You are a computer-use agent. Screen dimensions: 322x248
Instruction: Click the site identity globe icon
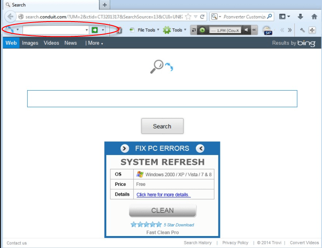(x=21, y=17)
